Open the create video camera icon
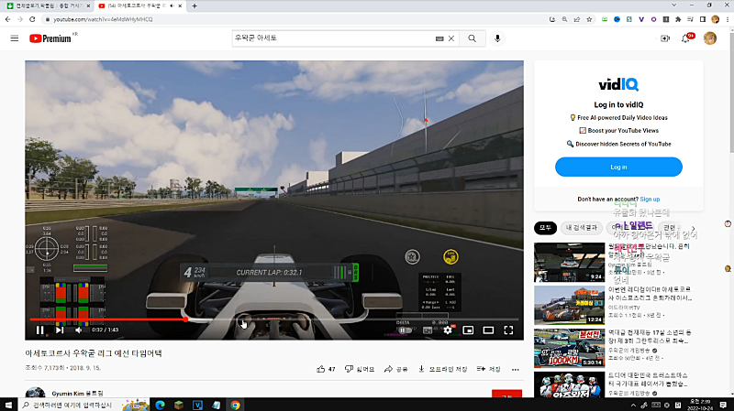This screenshot has height=411, width=734. click(665, 38)
